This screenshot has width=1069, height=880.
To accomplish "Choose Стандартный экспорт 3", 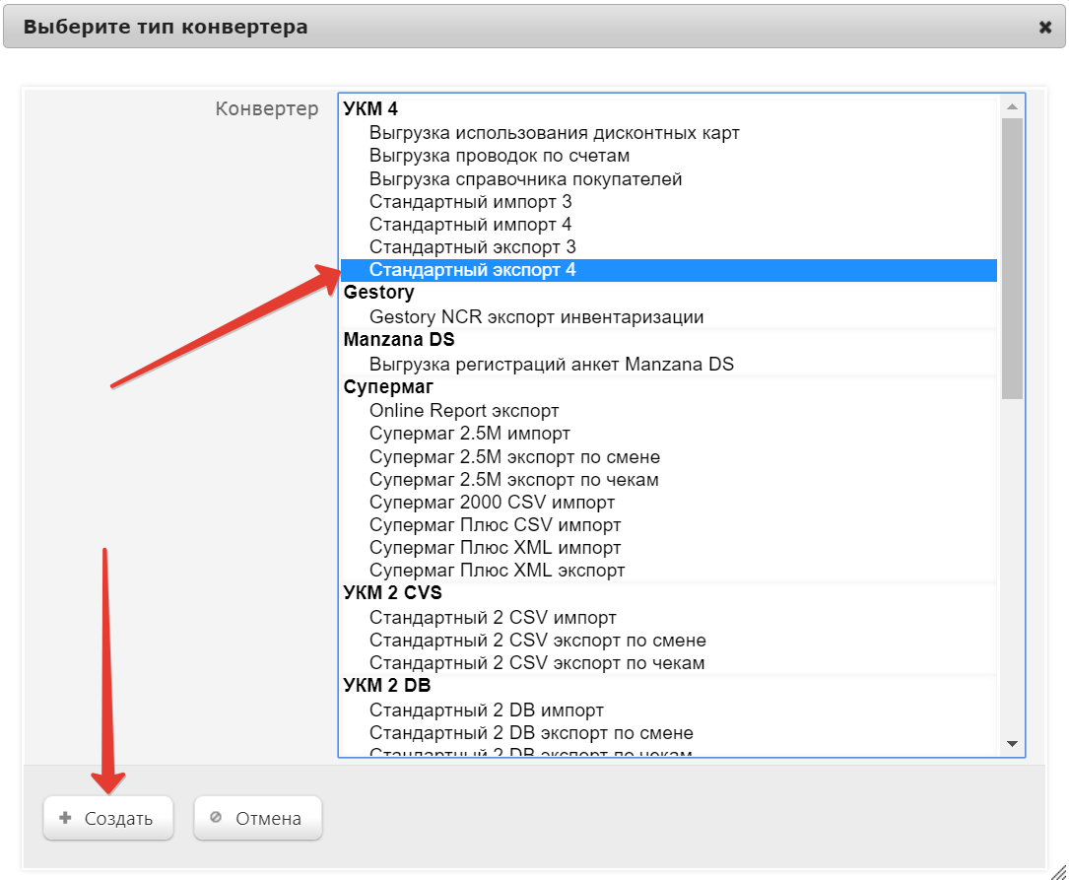I will [669, 246].
